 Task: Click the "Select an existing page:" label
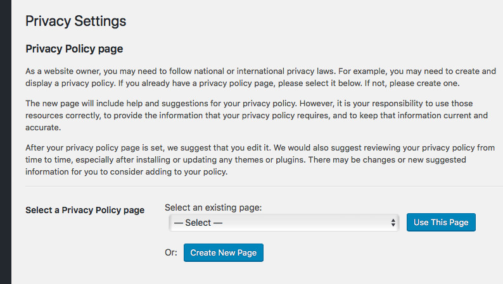(213, 207)
